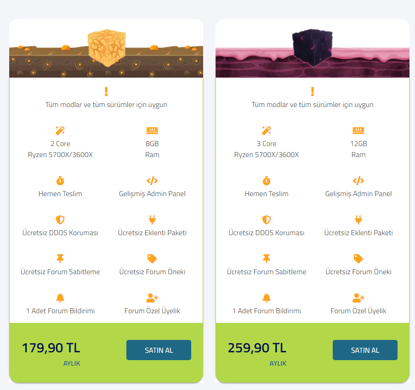The image size is (415, 390).
Task: Click the RAM icon above 12GB
Action: tap(358, 130)
